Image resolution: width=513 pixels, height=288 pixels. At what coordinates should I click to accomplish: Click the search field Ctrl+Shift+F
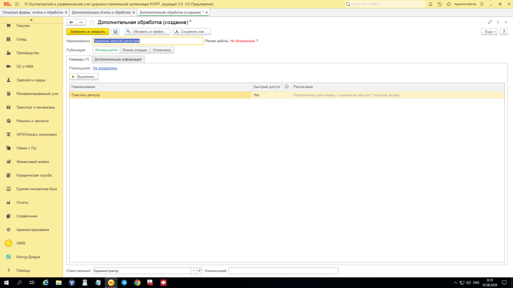[x=385, y=4]
